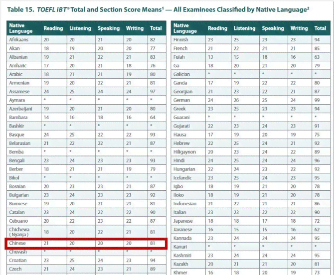Click the French language name

coord(180,48)
